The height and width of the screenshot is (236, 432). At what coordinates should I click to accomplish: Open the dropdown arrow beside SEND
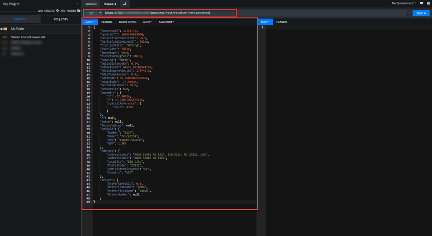tap(410, 13)
